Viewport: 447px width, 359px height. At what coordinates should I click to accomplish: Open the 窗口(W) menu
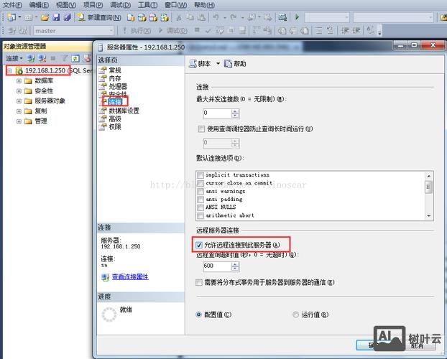(176, 5)
